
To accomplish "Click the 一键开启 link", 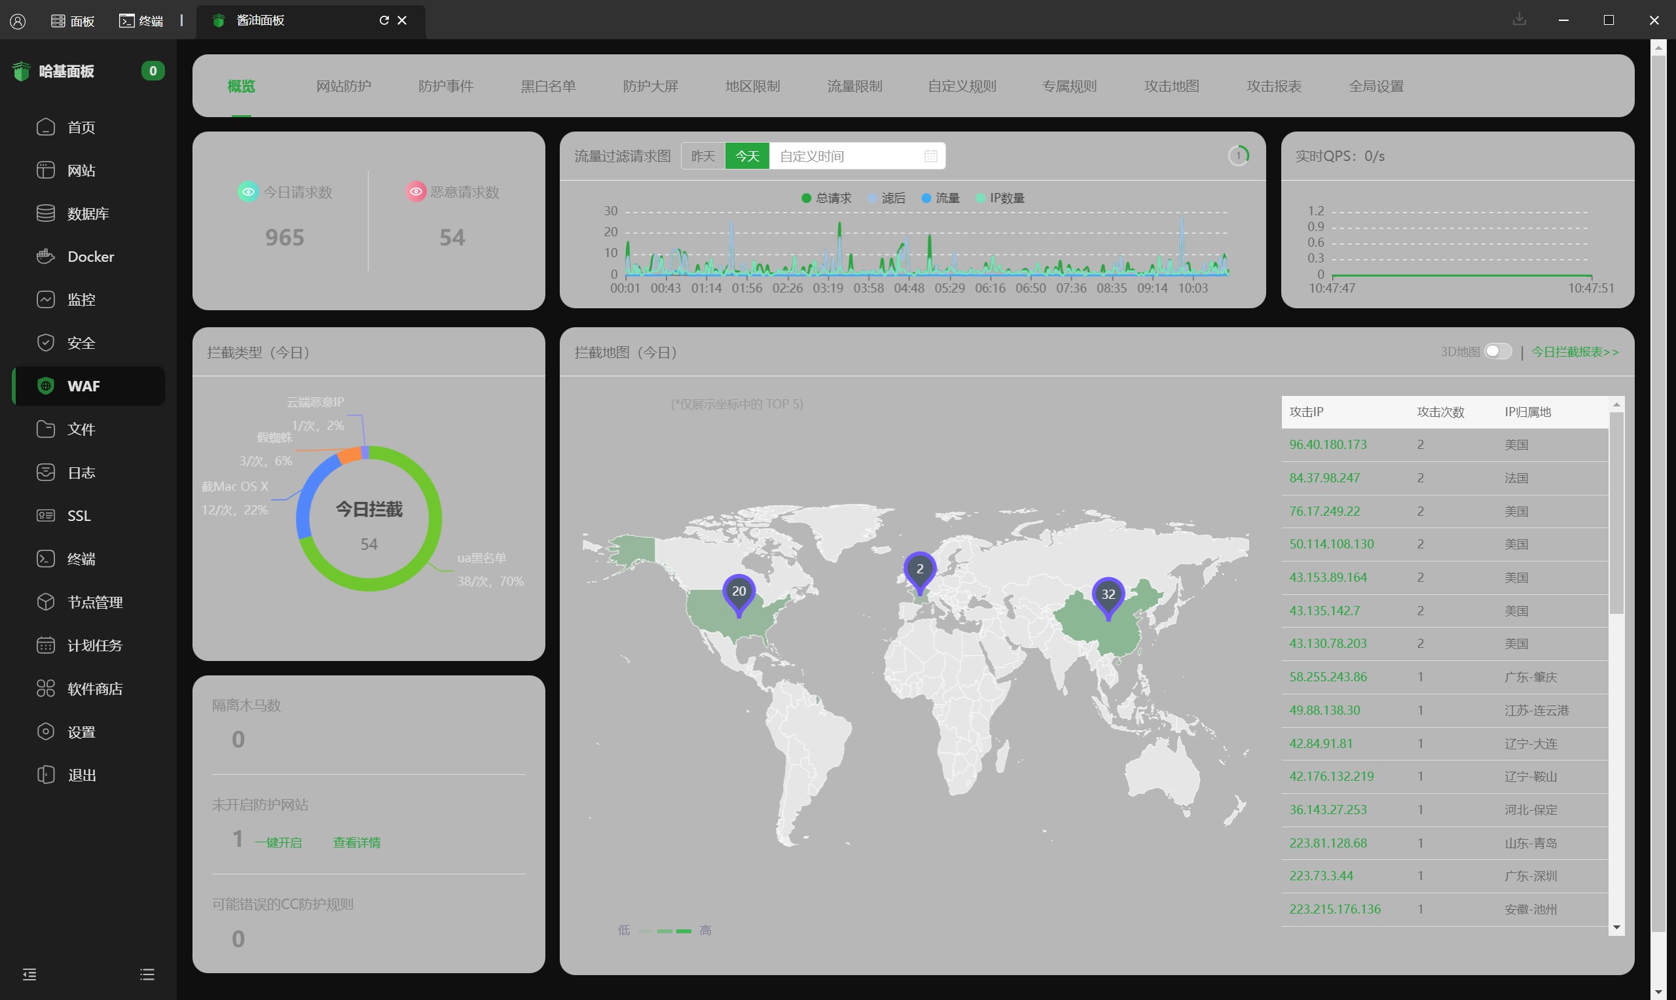I will point(278,842).
